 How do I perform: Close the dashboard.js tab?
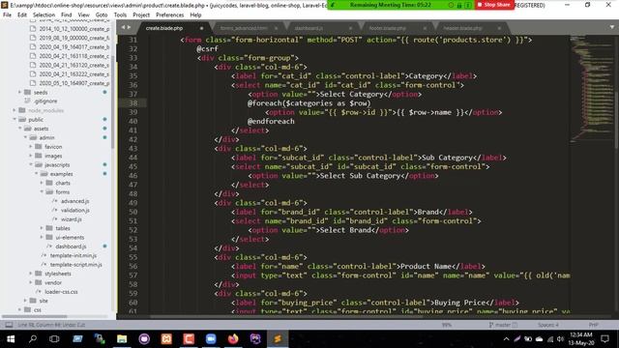(350, 28)
